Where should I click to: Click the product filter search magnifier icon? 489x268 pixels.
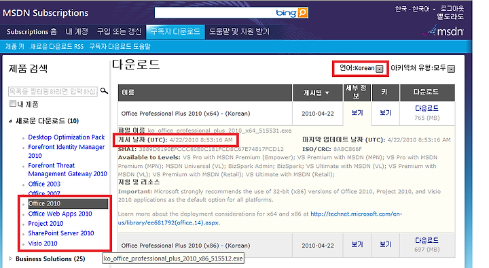click(x=104, y=91)
